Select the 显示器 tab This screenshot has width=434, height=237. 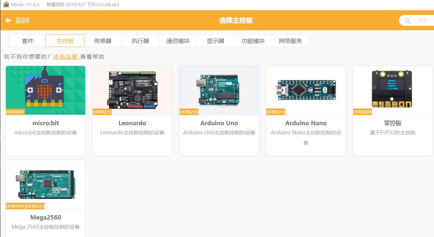pyautogui.click(x=215, y=41)
